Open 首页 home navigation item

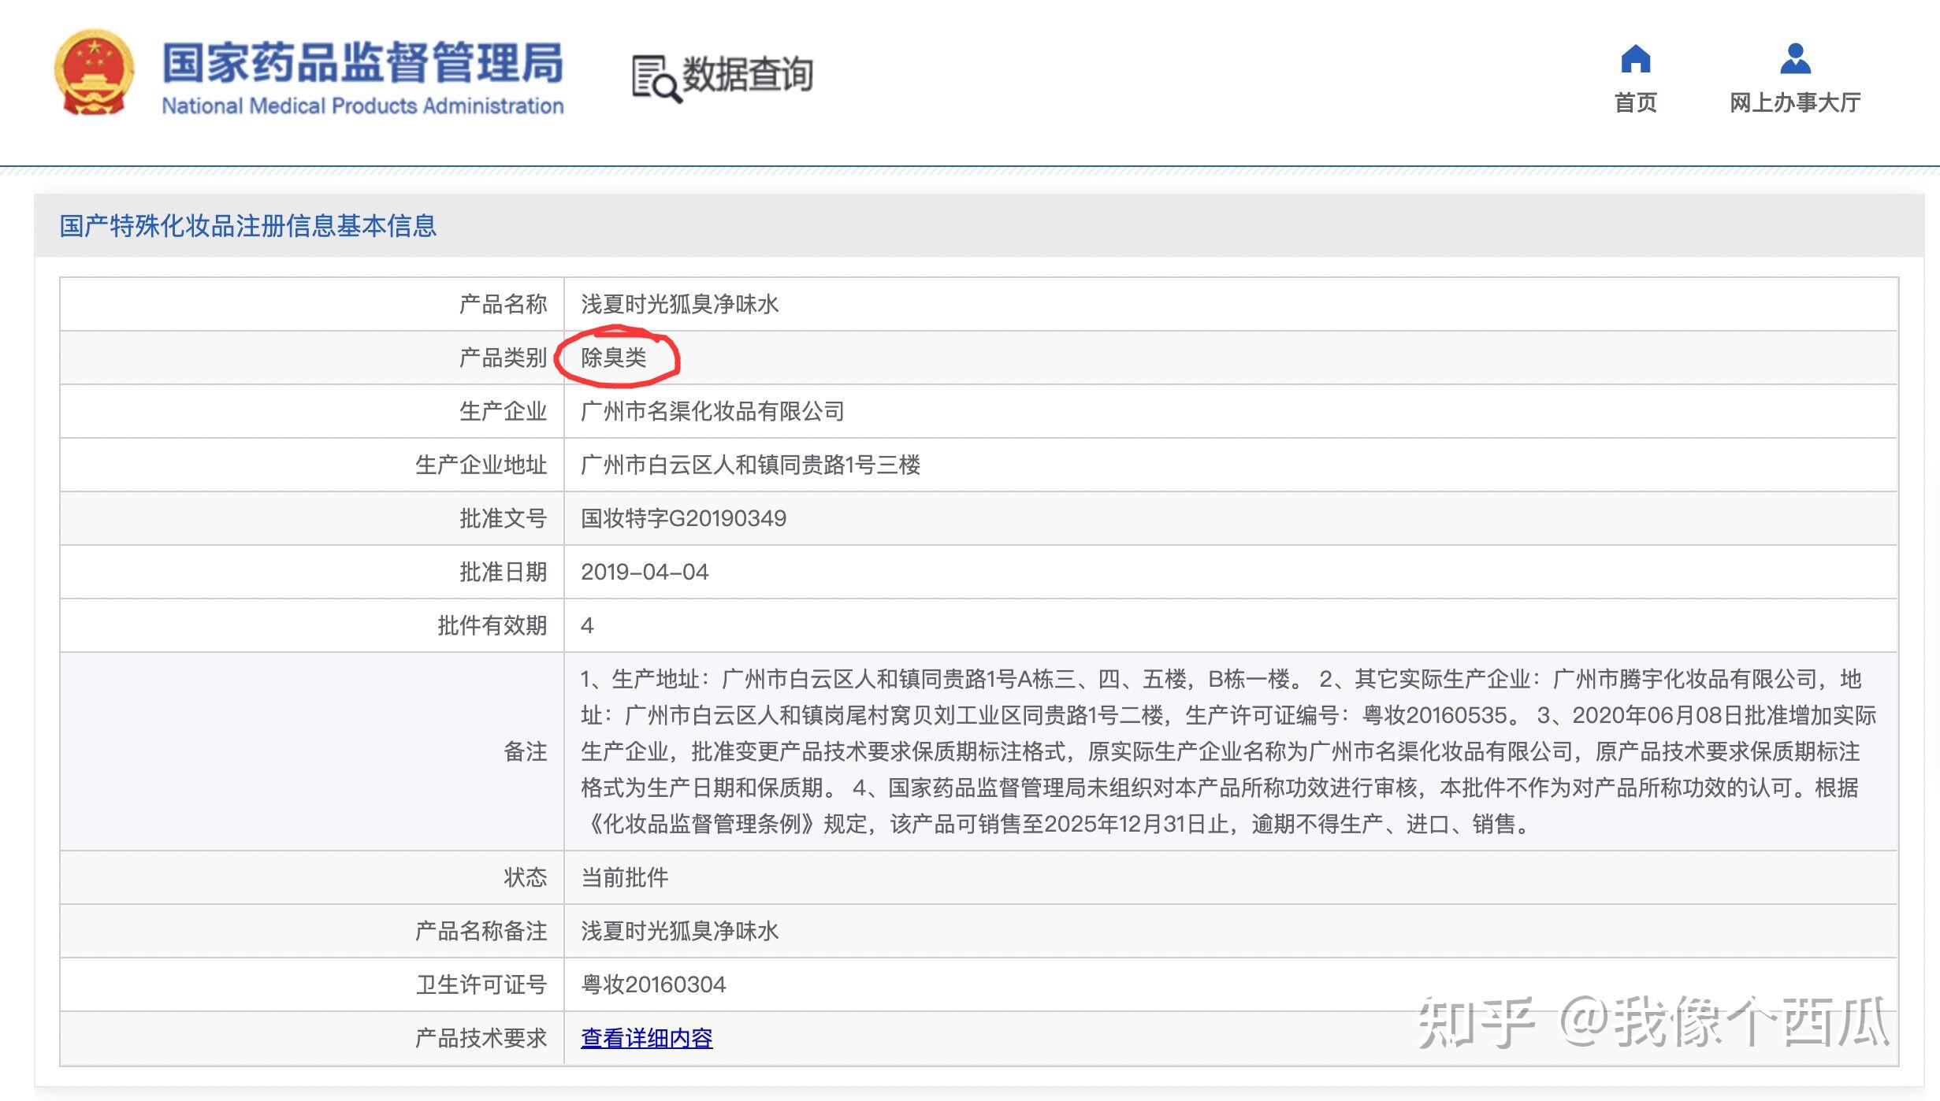pos(1635,102)
